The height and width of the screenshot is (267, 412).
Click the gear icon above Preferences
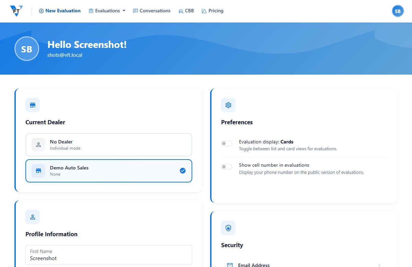pyautogui.click(x=228, y=105)
